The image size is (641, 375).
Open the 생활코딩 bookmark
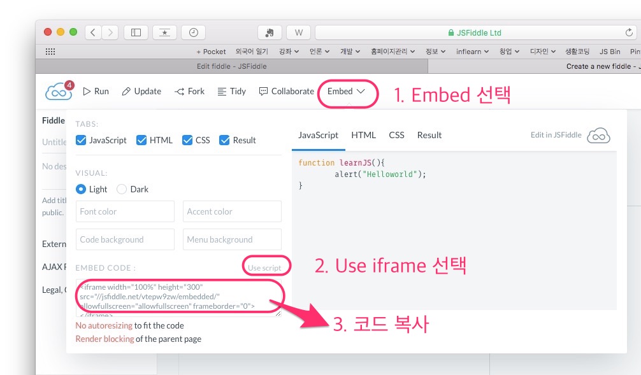577,52
